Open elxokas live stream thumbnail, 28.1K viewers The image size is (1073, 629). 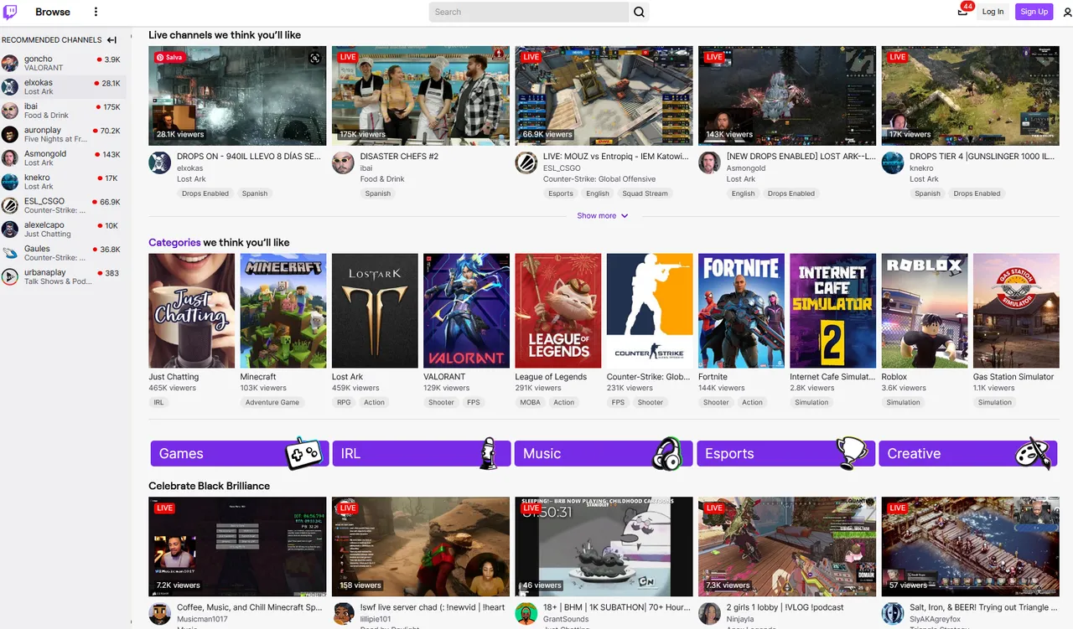[x=237, y=95]
